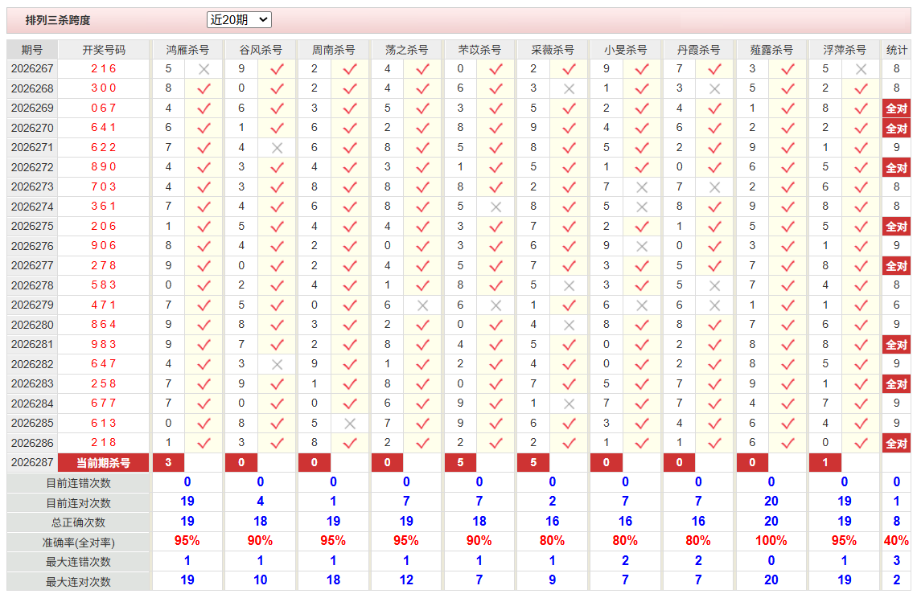The image size is (917, 598).
Task: Click the 全对 badge in row 2026269
Action: pos(897,109)
